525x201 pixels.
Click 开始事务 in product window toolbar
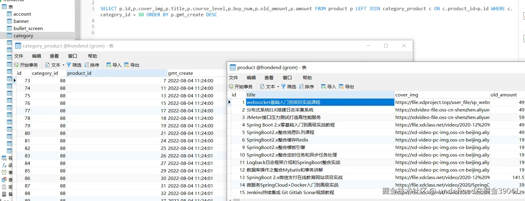point(241,87)
